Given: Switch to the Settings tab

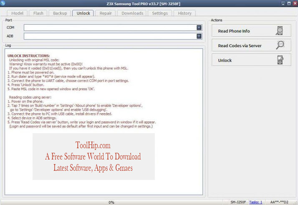Looking at the screenshot, I should (160, 13).
